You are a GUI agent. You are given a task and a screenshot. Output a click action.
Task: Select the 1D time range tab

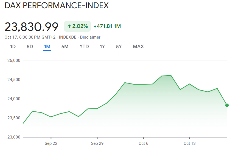point(13,47)
